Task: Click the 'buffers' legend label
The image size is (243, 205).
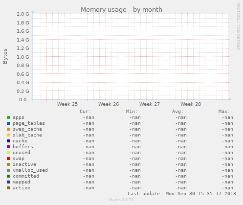Action: [x=23, y=147]
